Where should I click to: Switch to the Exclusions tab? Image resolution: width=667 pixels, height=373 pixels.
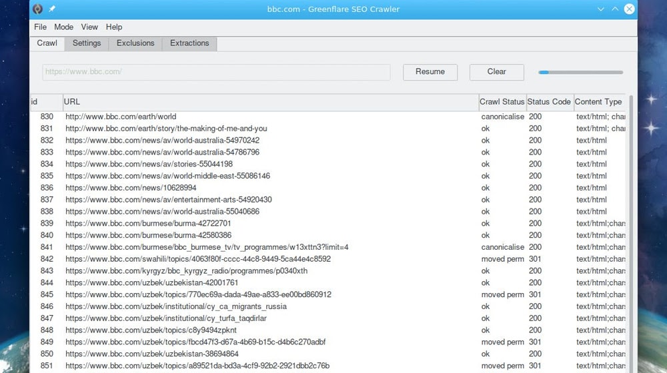[135, 43]
